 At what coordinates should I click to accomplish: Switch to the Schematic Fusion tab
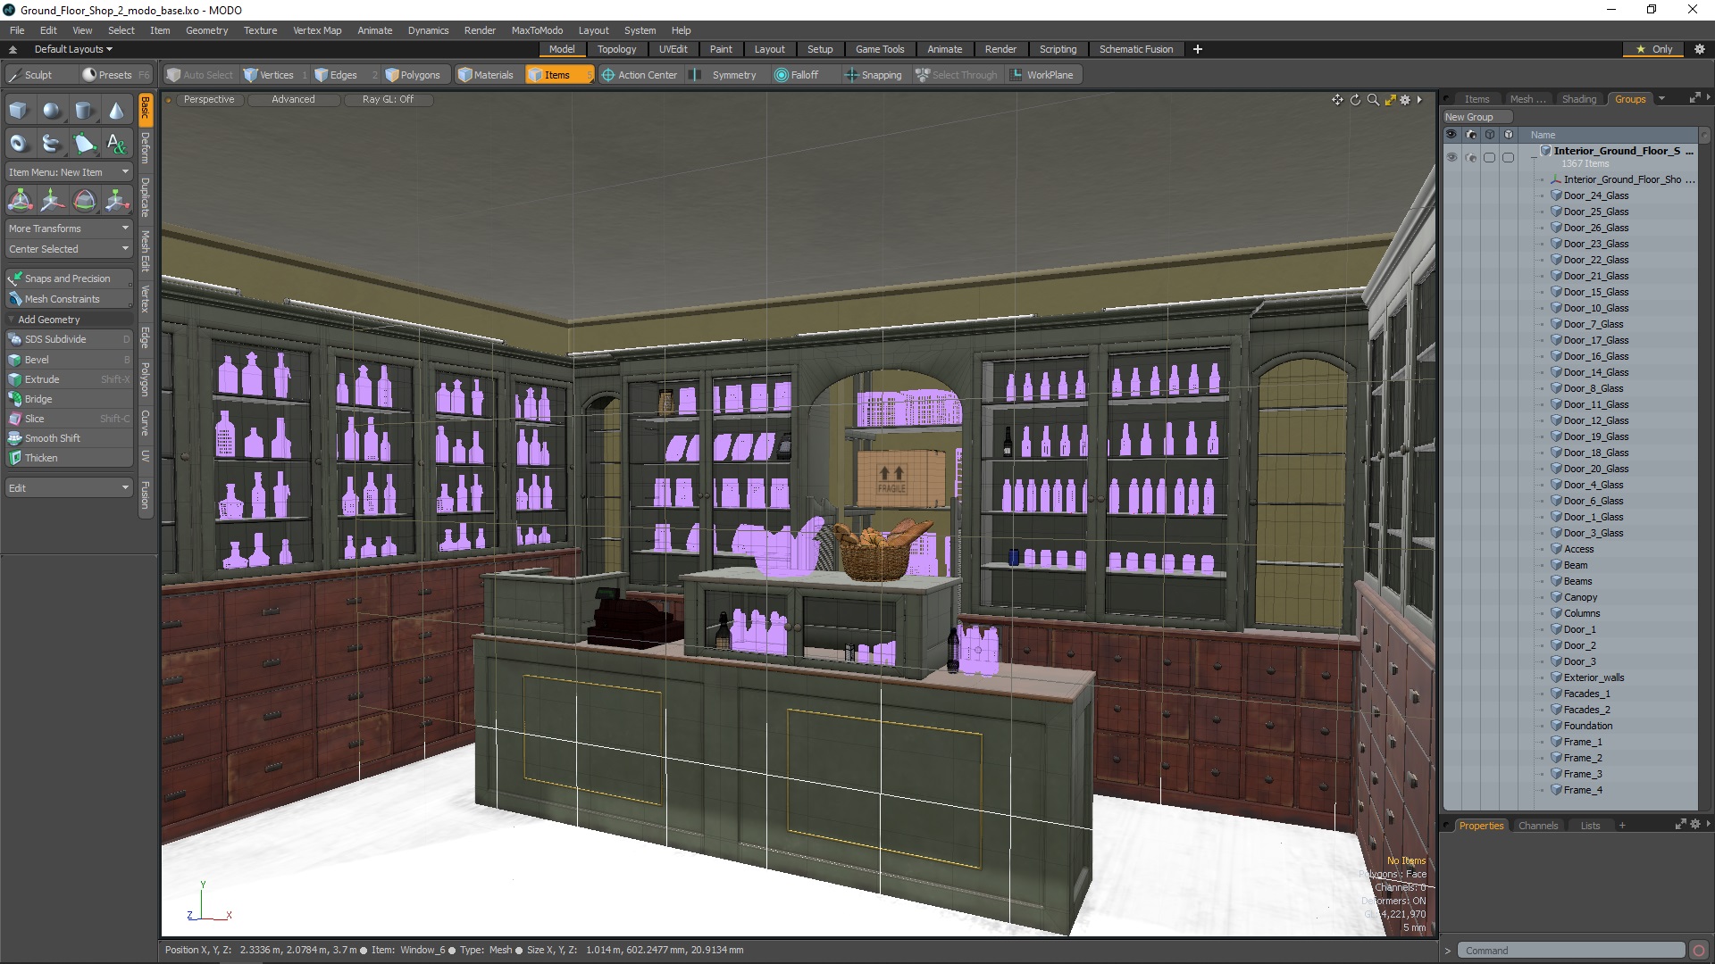[x=1135, y=48]
